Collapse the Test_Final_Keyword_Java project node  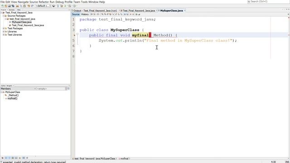point(1,13)
